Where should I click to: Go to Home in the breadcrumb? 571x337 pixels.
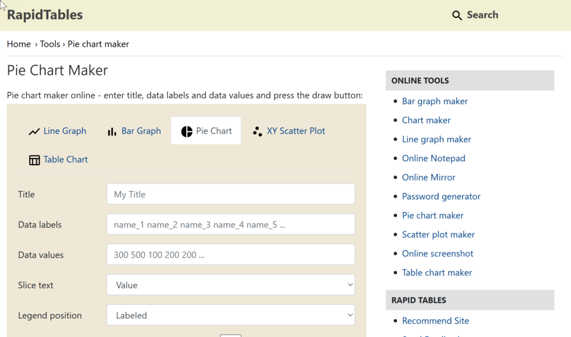18,44
